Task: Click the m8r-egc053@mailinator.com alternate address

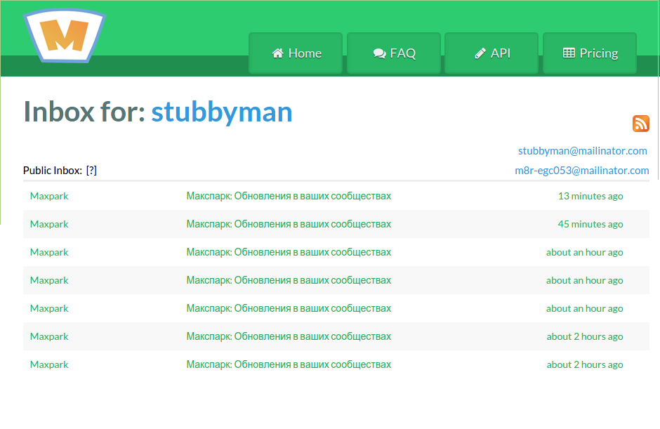Action: (581, 171)
